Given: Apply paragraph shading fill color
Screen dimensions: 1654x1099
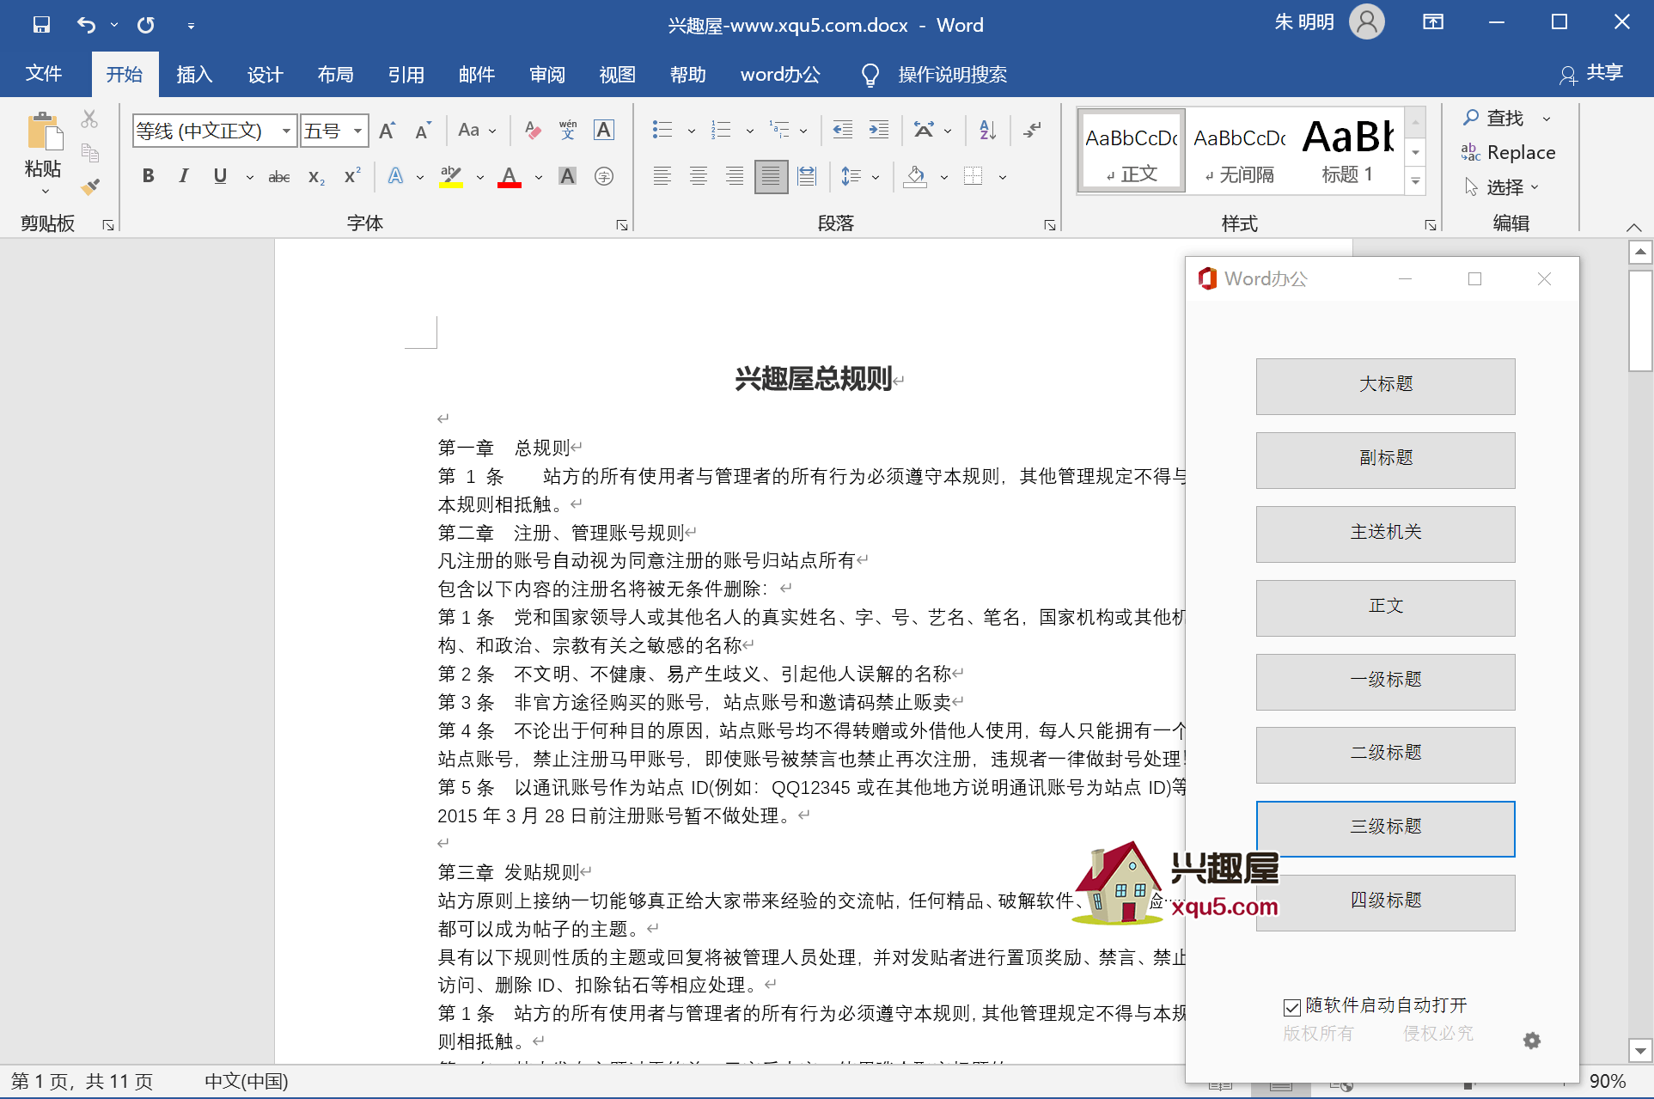Looking at the screenshot, I should 916,177.
